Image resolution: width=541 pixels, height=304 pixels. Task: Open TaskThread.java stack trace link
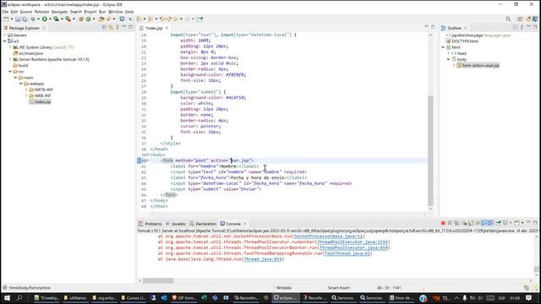click(x=347, y=253)
